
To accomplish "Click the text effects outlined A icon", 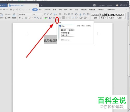I will pos(41,18).
